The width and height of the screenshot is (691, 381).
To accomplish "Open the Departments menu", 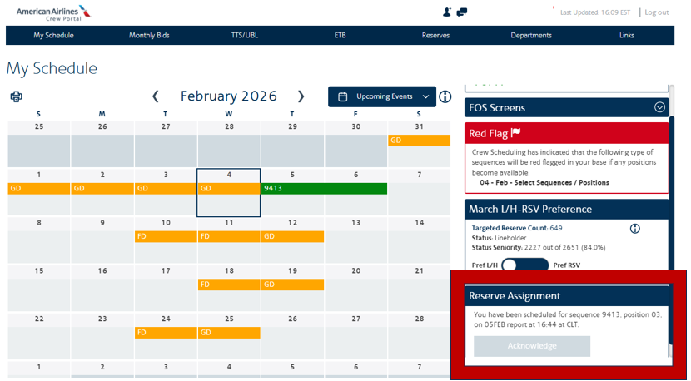I will pyautogui.click(x=531, y=35).
